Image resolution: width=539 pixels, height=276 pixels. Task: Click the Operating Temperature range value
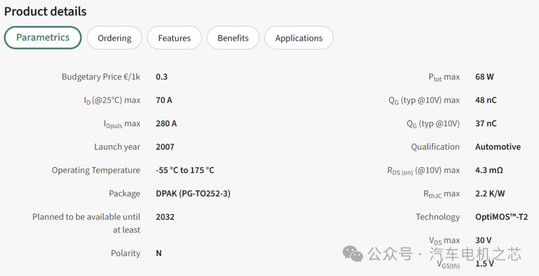click(x=185, y=170)
